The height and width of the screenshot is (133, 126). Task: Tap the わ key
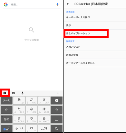click(x=32, y=128)
